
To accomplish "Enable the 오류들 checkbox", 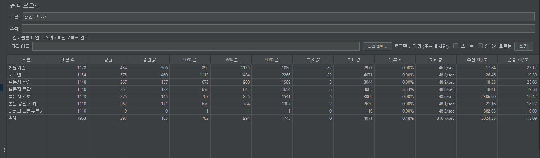I will (456, 46).
